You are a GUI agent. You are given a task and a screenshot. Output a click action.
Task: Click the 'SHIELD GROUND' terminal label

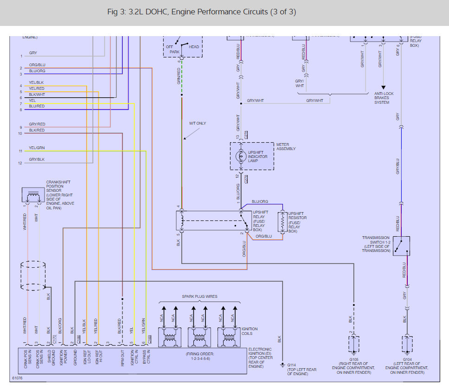pyautogui.click(x=51, y=358)
